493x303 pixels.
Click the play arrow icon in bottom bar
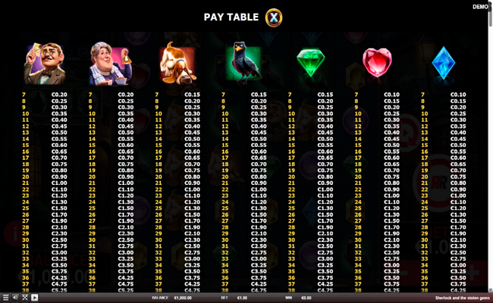click(x=35, y=298)
